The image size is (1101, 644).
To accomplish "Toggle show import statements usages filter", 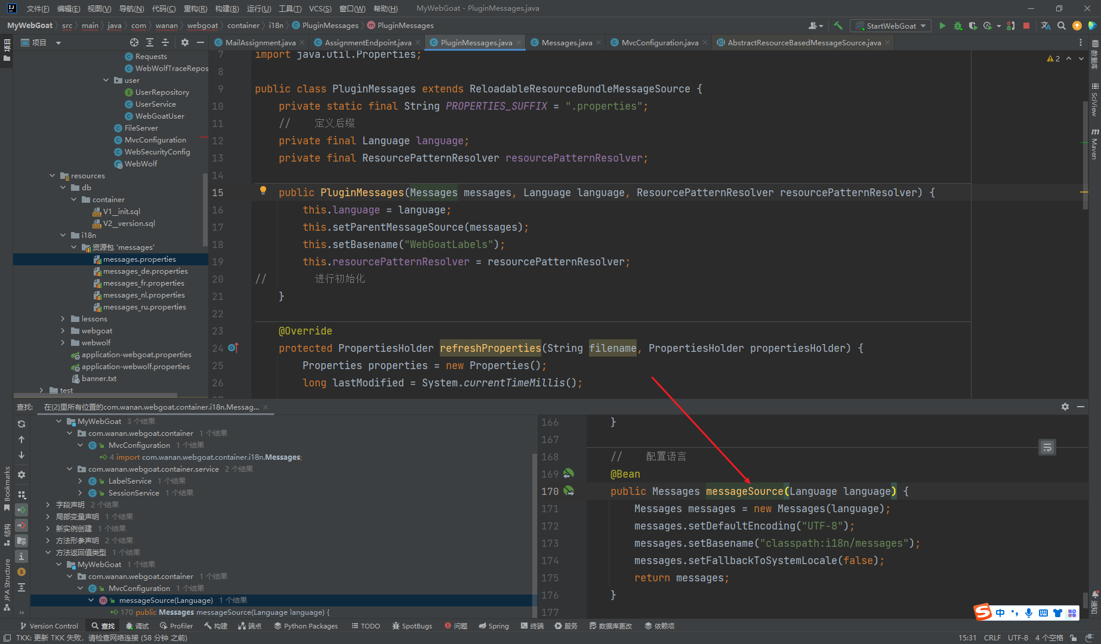I will (21, 541).
